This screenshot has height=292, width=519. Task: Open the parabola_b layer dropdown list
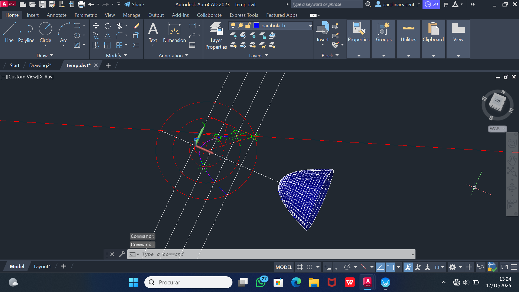tap(310, 26)
